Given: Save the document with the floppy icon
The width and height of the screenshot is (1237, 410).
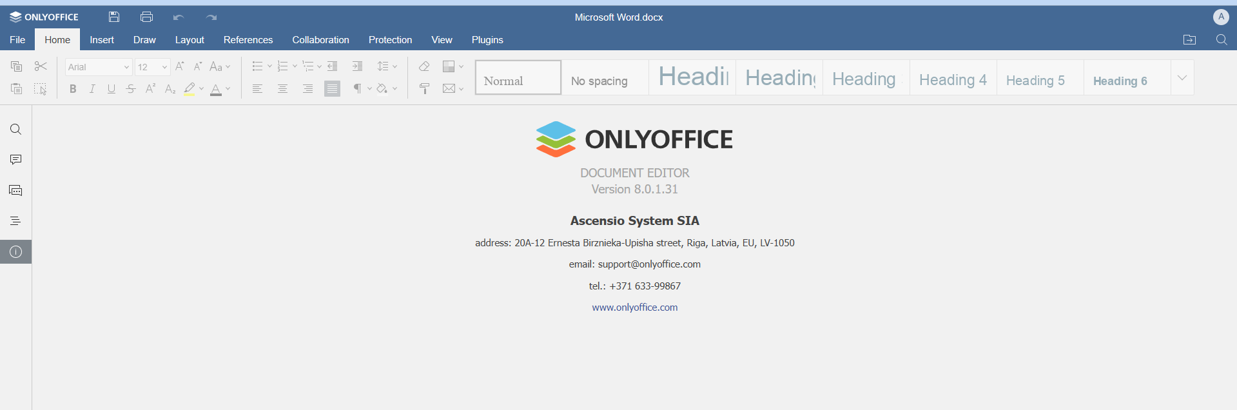Looking at the screenshot, I should pyautogui.click(x=114, y=17).
